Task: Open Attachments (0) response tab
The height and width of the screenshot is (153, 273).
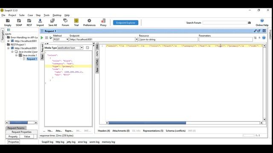Action: [121, 131]
